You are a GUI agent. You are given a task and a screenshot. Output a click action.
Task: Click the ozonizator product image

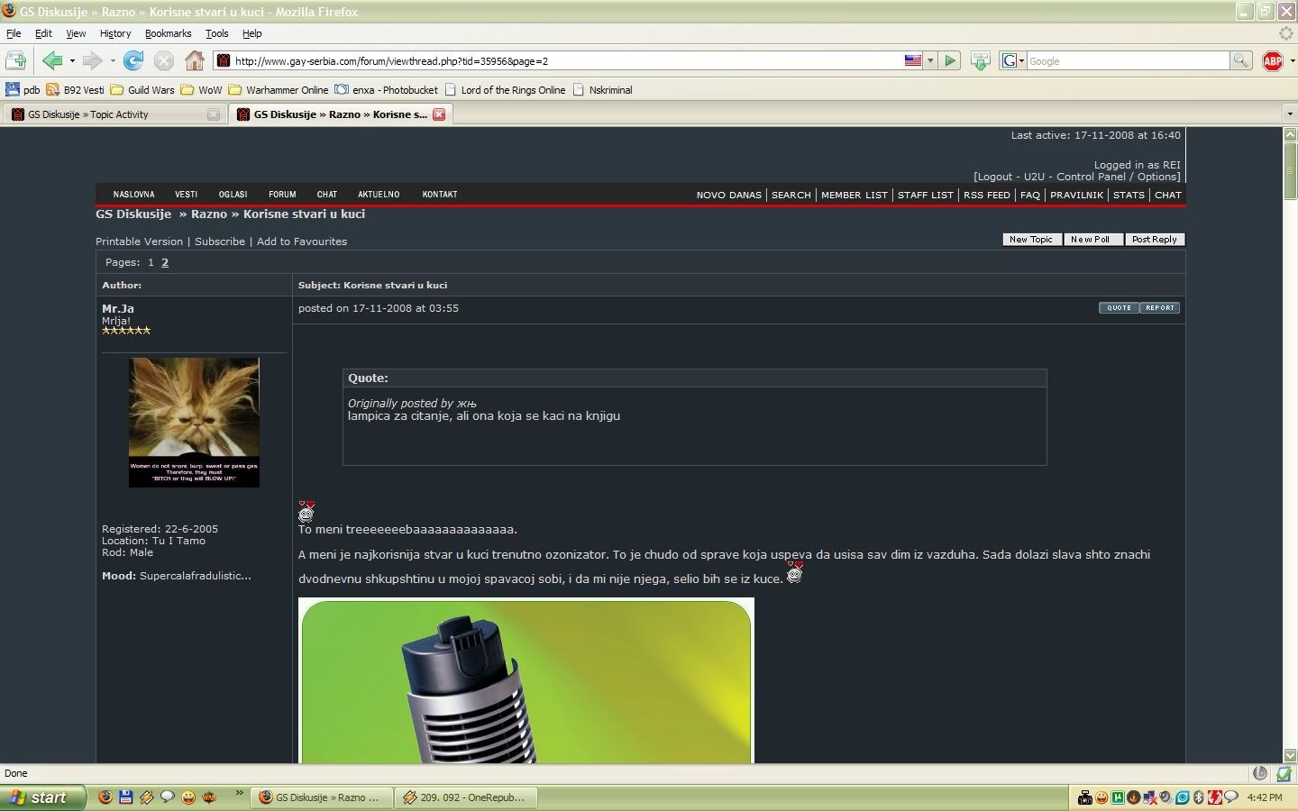[526, 680]
